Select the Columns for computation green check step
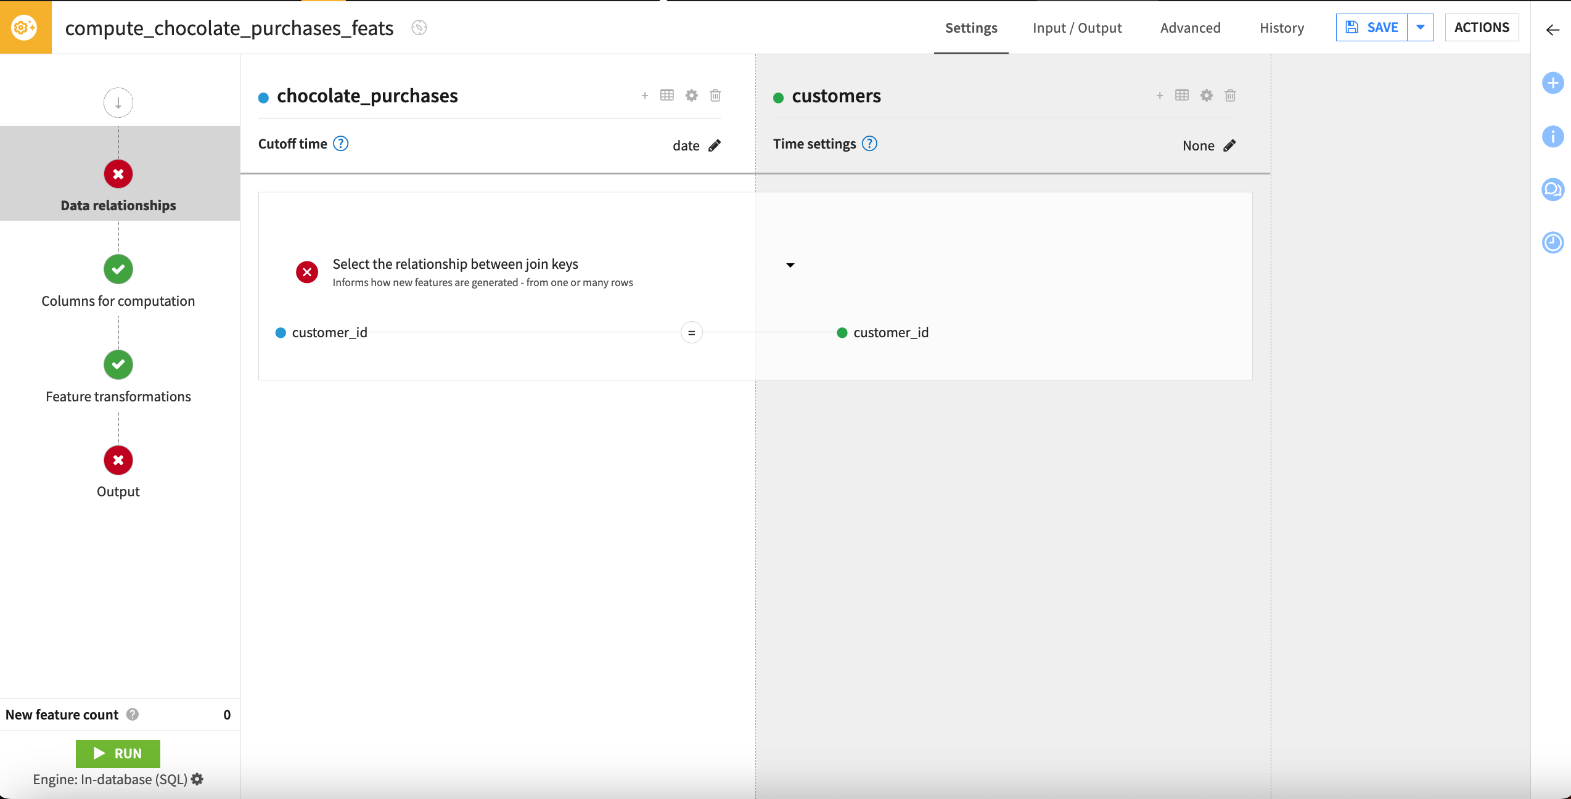Image resolution: width=1571 pixels, height=799 pixels. tap(118, 269)
